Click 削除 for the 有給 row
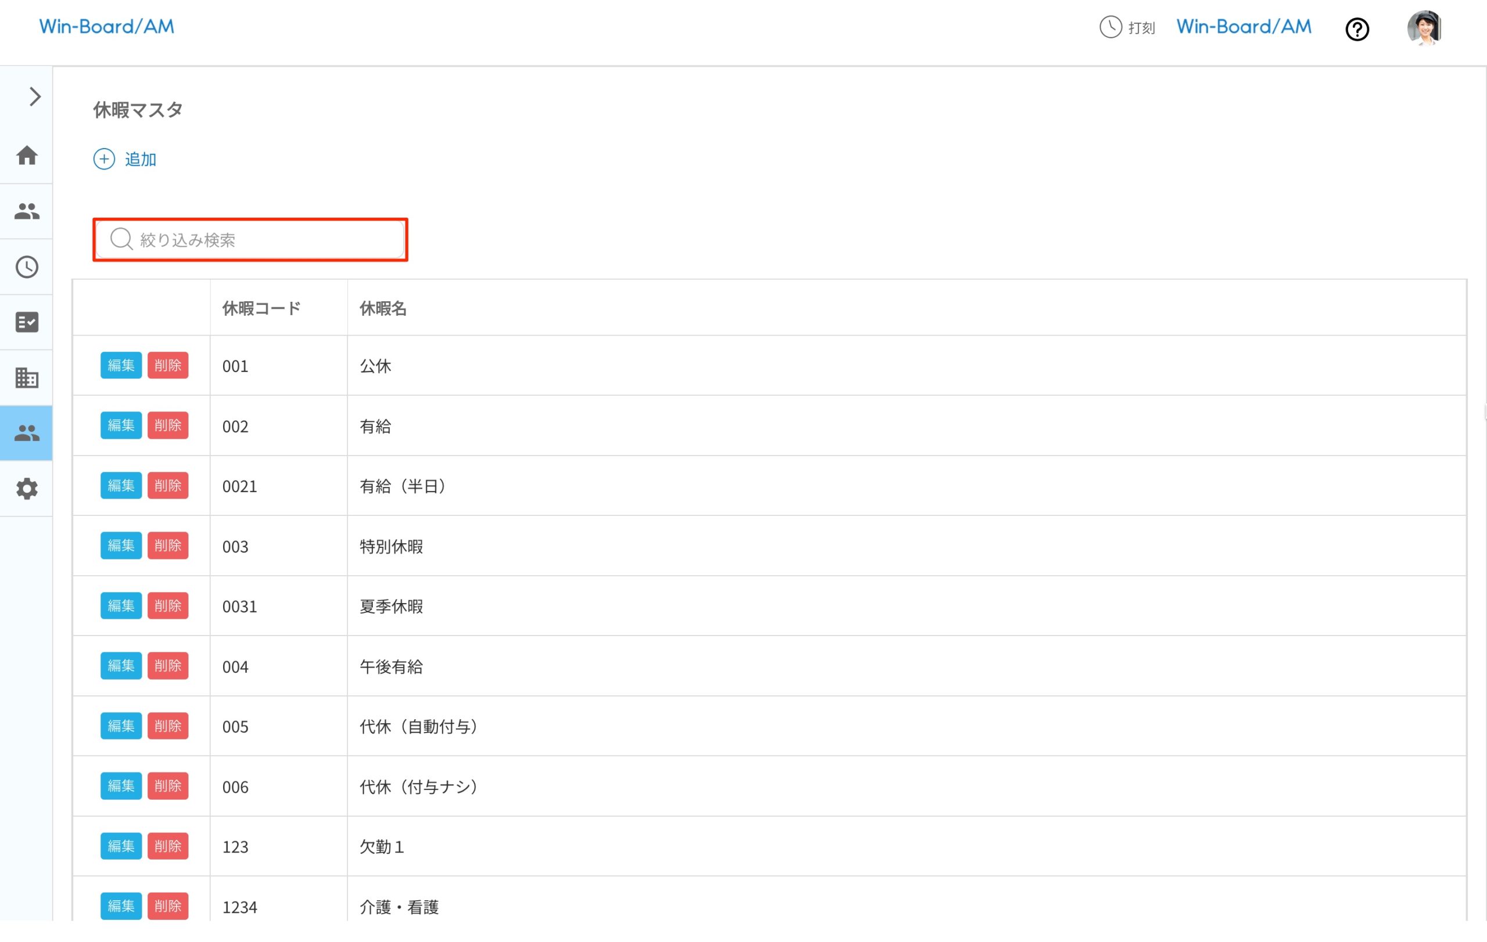1487x942 pixels. coord(167,425)
